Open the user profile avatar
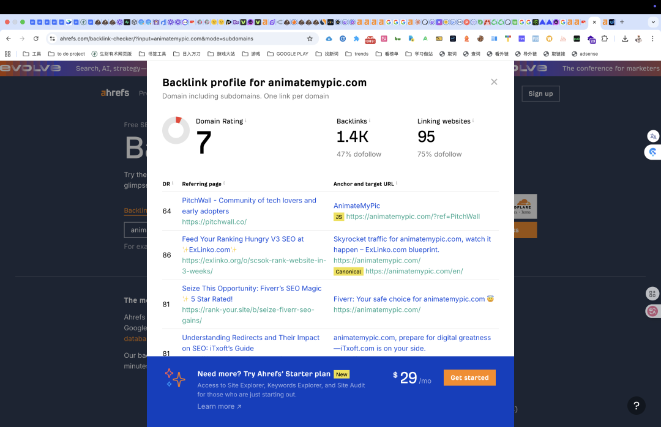 click(x=638, y=39)
